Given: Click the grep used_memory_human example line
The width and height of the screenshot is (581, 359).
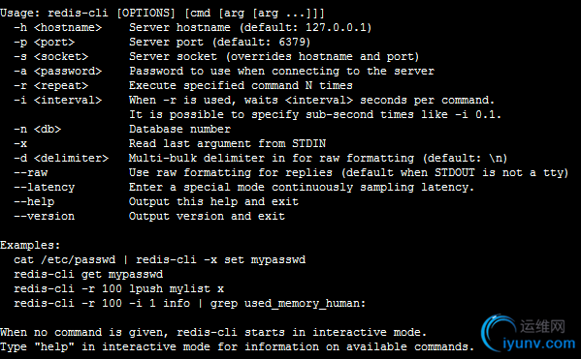Looking at the screenshot, I should click(190, 304).
